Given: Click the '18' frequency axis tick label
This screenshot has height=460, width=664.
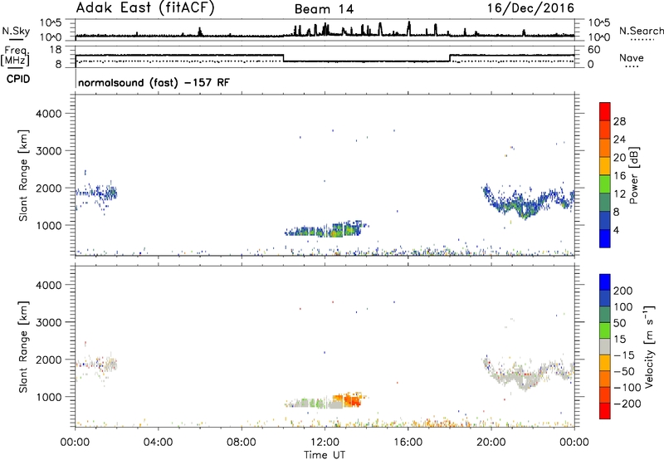Looking at the screenshot, I should click(56, 50).
